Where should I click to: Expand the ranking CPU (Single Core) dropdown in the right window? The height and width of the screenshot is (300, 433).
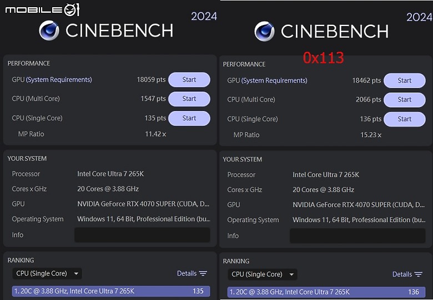coord(263,274)
